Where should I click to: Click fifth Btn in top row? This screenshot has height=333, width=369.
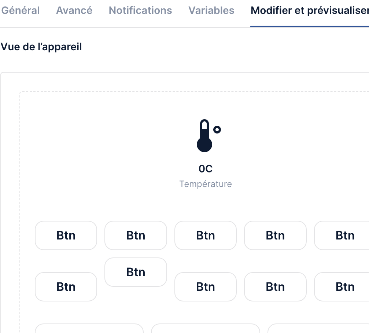coord(342,235)
